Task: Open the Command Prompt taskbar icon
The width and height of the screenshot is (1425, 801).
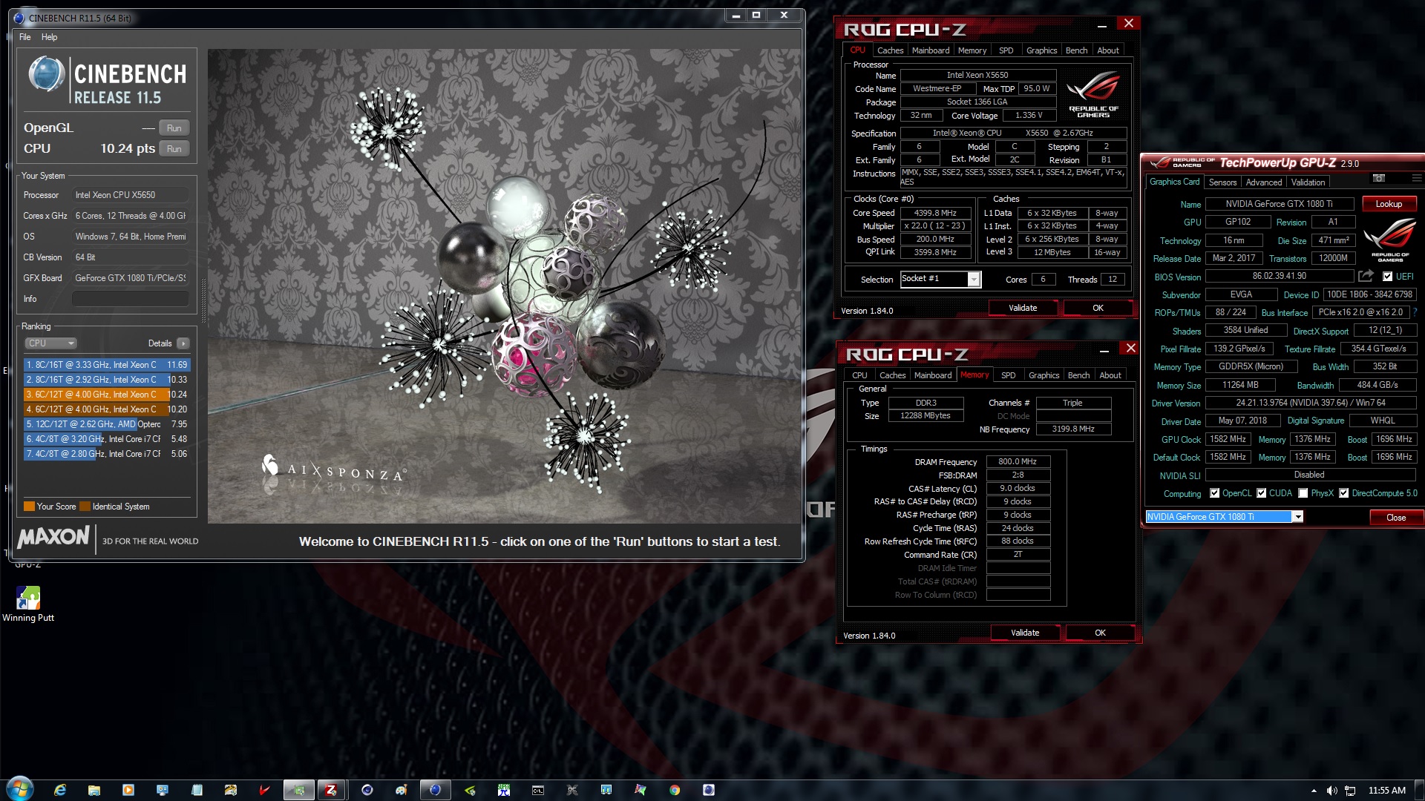Action: (538, 790)
